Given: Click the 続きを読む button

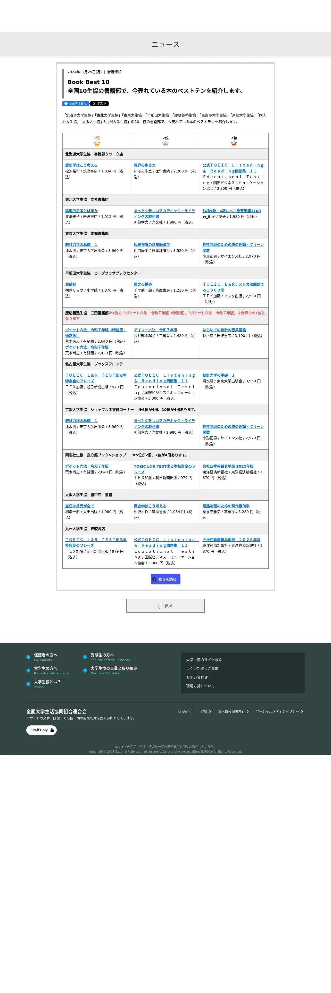Looking at the screenshot, I should pyautogui.click(x=165, y=579).
